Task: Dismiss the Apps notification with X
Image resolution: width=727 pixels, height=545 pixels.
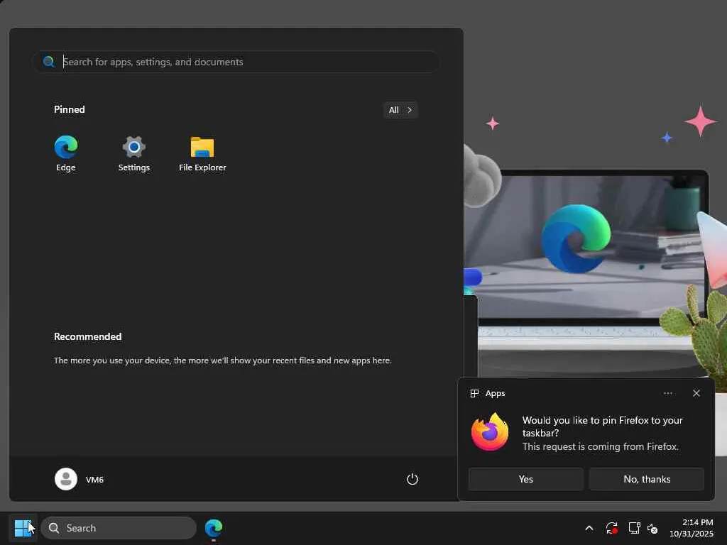Action: click(696, 393)
